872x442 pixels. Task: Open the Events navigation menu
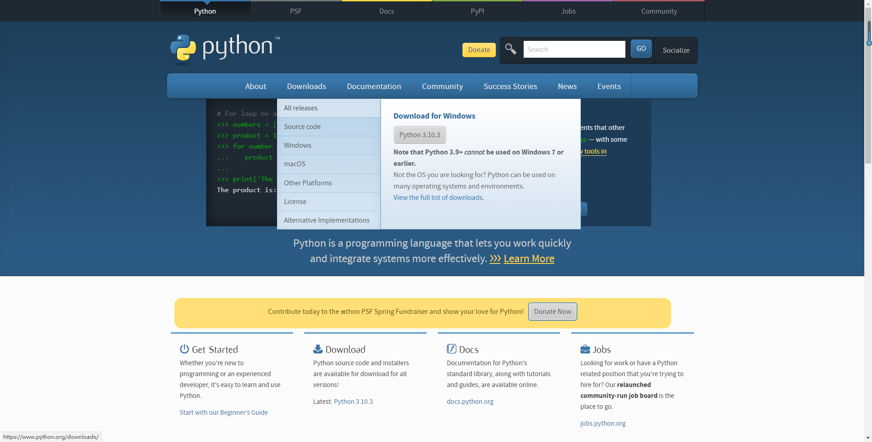coord(609,86)
